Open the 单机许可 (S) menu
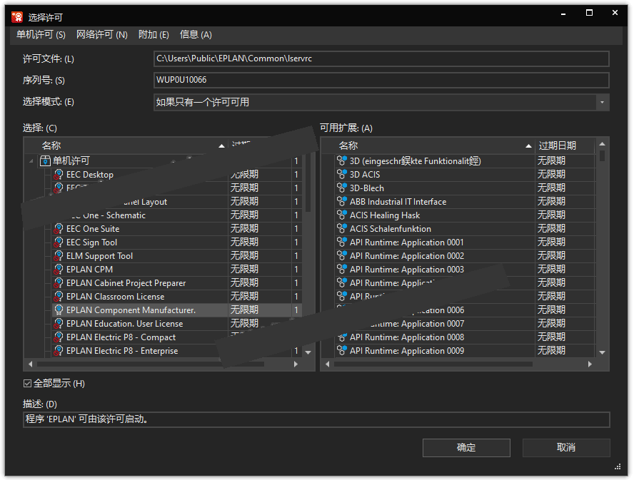The height and width of the screenshot is (480, 634). (x=41, y=35)
